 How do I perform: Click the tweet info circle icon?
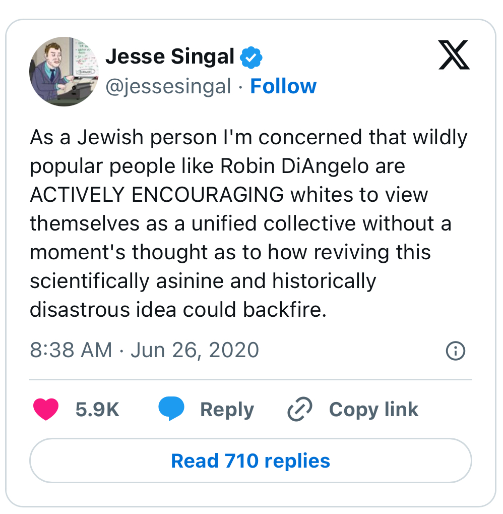(456, 351)
